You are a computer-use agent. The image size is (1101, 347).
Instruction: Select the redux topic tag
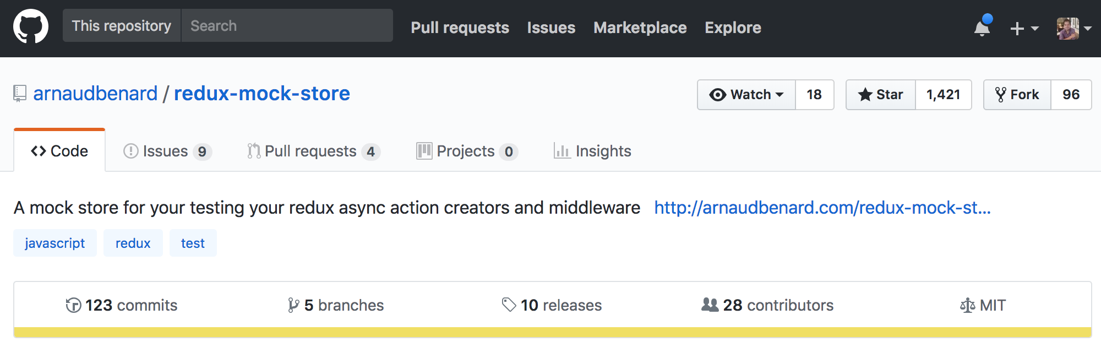coord(133,243)
